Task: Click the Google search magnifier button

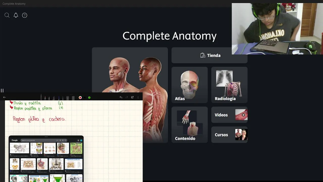Action: [65, 140]
